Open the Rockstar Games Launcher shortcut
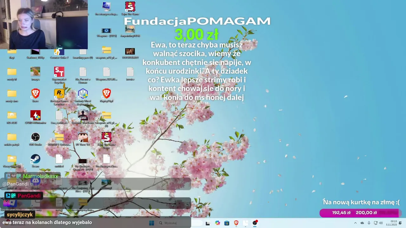 [x=59, y=97]
